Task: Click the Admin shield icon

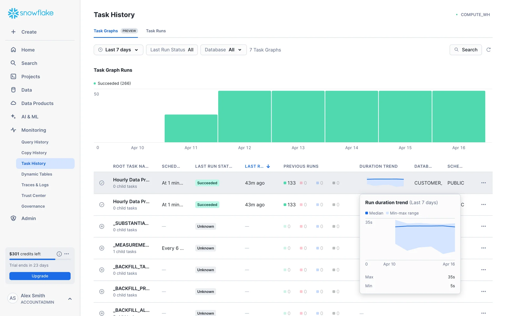Action: coord(13,218)
